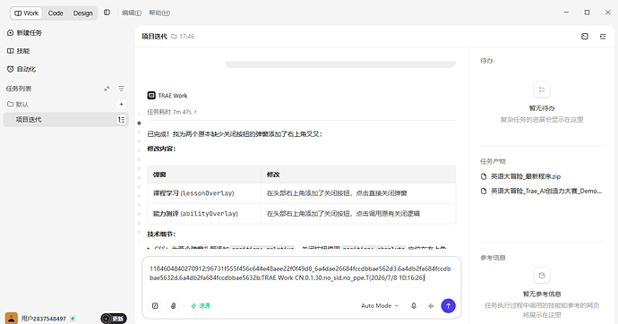Click the clock icon next to 自动化

coord(10,69)
